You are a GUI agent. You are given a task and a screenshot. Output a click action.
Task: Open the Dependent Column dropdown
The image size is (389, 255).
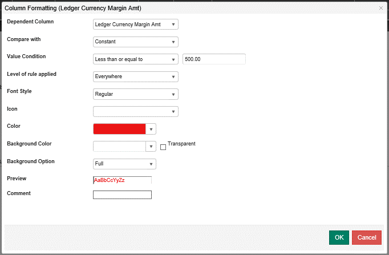[136, 25]
